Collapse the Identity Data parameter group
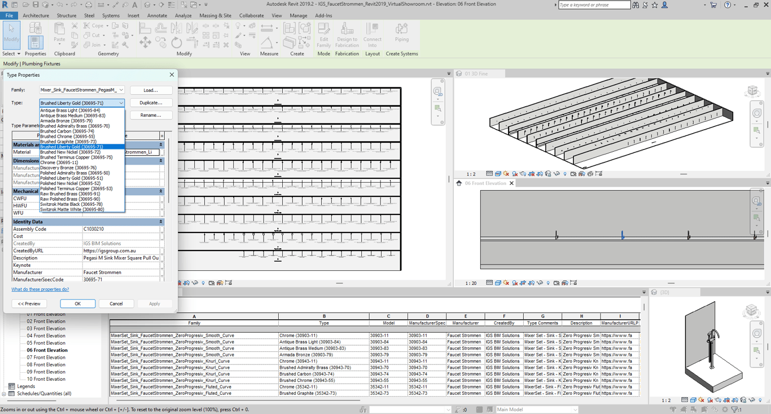The height and width of the screenshot is (414, 771). (x=161, y=222)
